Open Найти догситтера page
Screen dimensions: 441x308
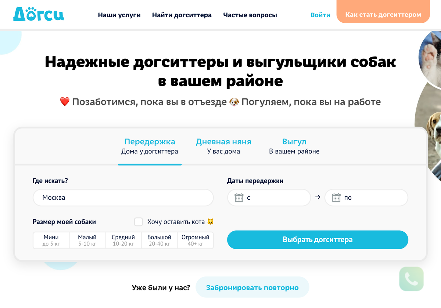[x=182, y=15]
